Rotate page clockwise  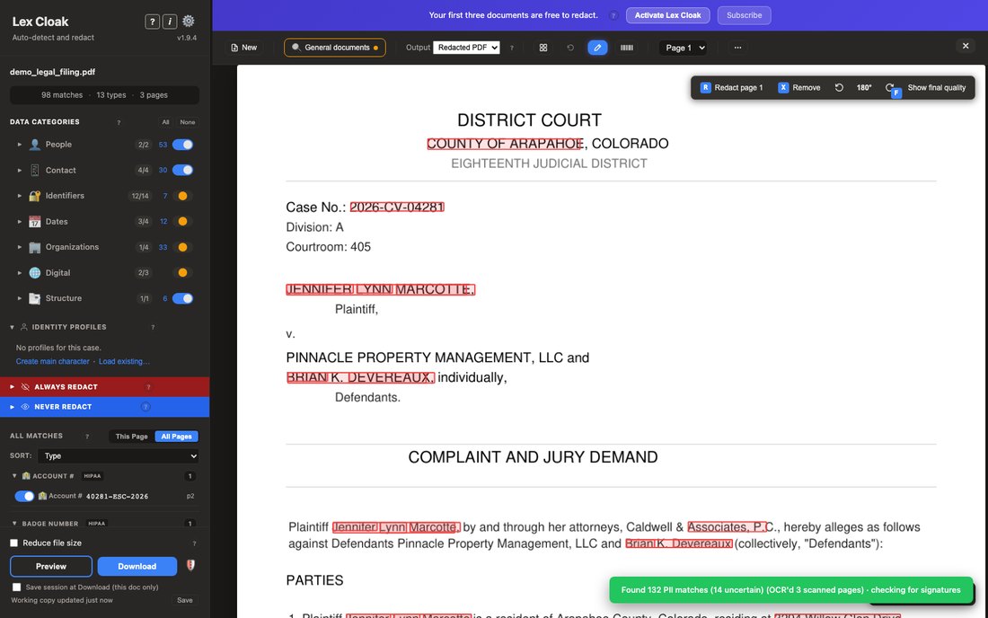coord(889,87)
